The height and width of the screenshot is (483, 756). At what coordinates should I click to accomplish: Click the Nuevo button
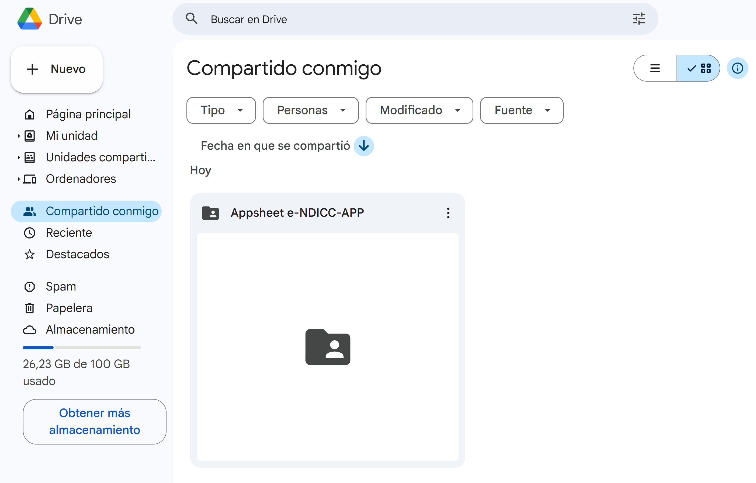pyautogui.click(x=57, y=69)
